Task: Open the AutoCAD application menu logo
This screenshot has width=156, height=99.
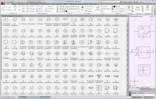Action: (2, 3)
